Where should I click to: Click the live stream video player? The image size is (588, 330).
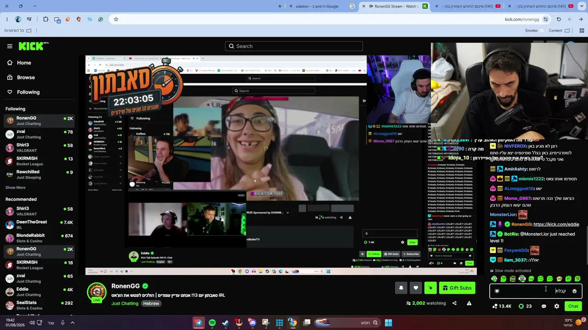click(x=281, y=165)
